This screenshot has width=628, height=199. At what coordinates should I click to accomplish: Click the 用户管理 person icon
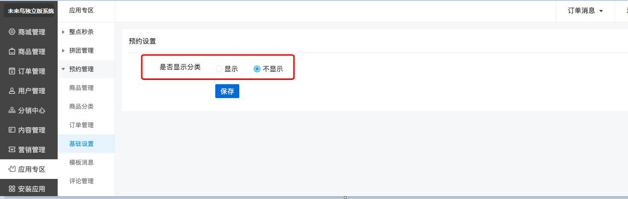point(12,91)
